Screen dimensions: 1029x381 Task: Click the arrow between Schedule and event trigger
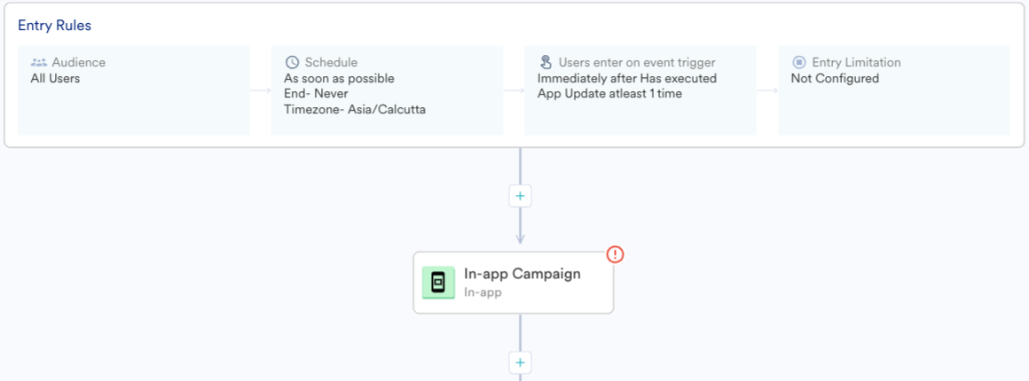click(514, 90)
